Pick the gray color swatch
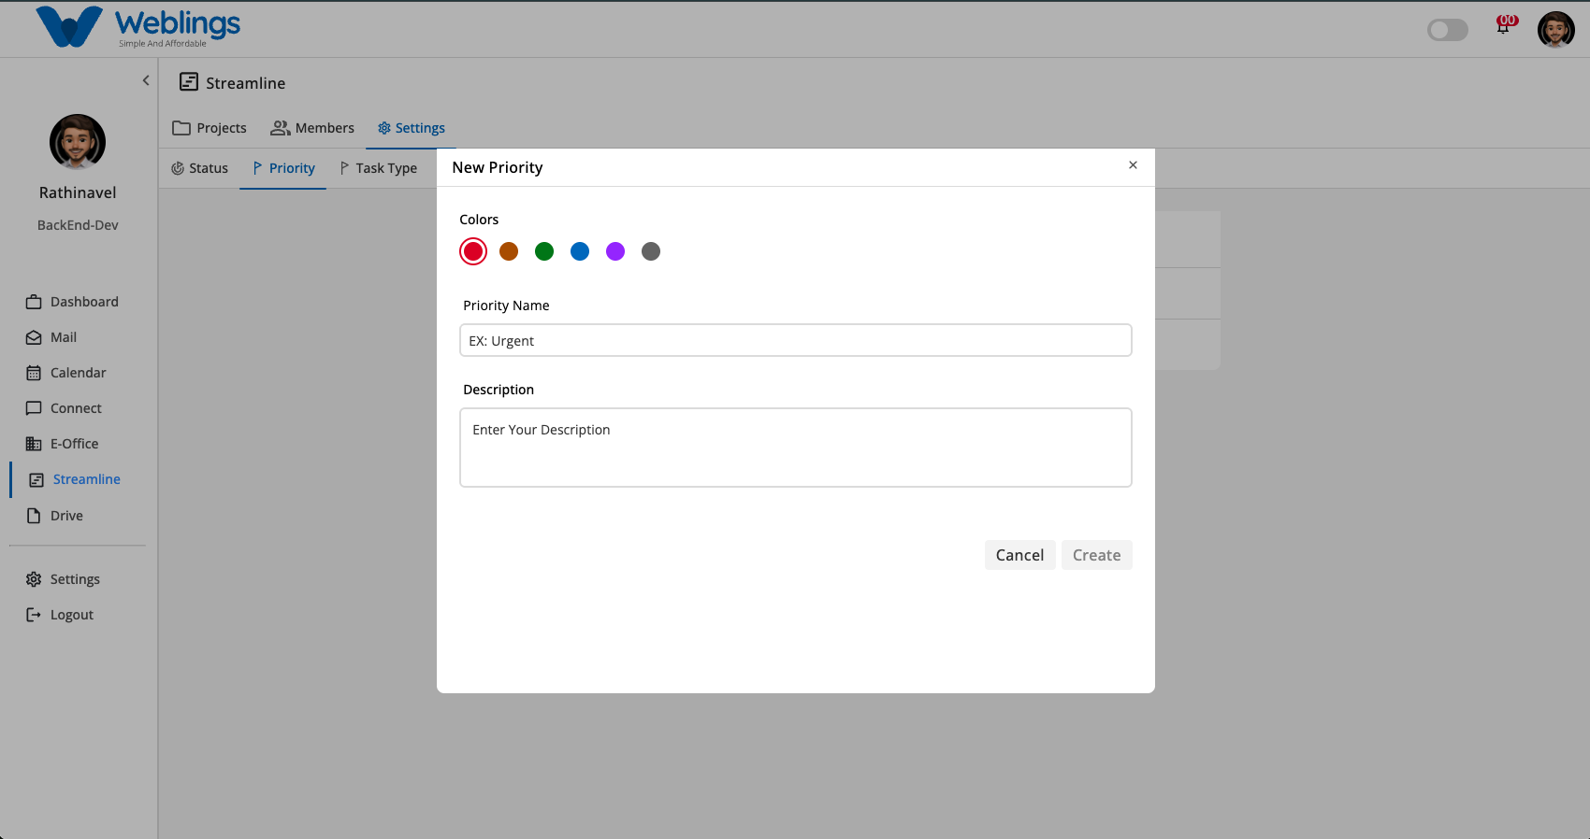The width and height of the screenshot is (1590, 839). click(x=651, y=251)
